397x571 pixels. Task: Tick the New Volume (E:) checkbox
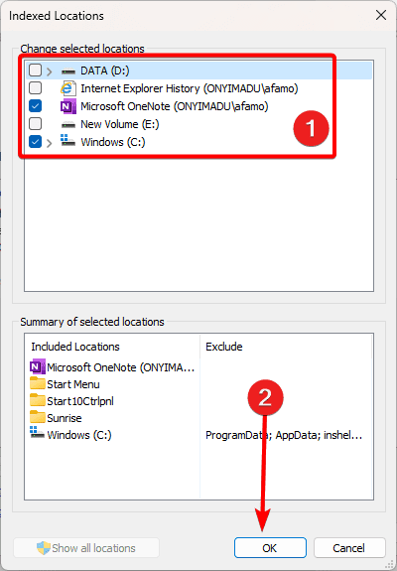pyautogui.click(x=36, y=124)
